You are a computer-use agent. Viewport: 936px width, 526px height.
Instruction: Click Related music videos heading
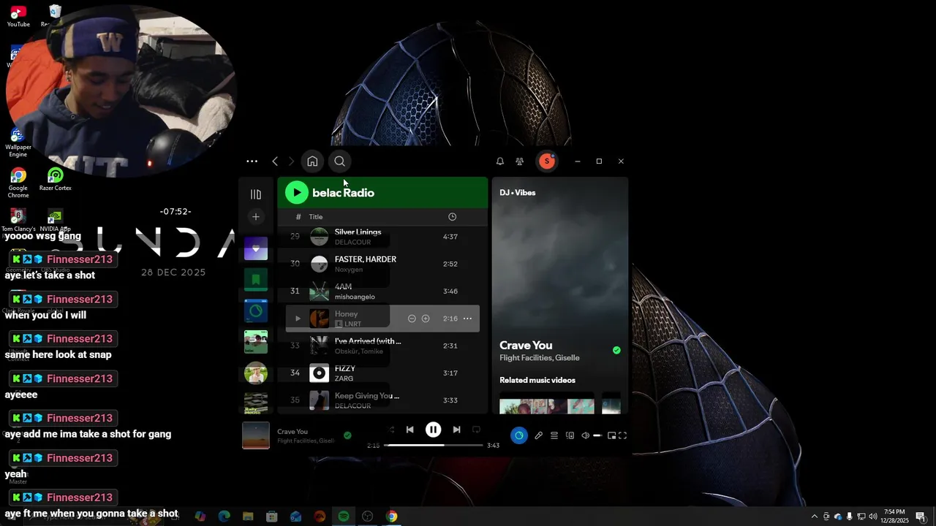tap(537, 380)
